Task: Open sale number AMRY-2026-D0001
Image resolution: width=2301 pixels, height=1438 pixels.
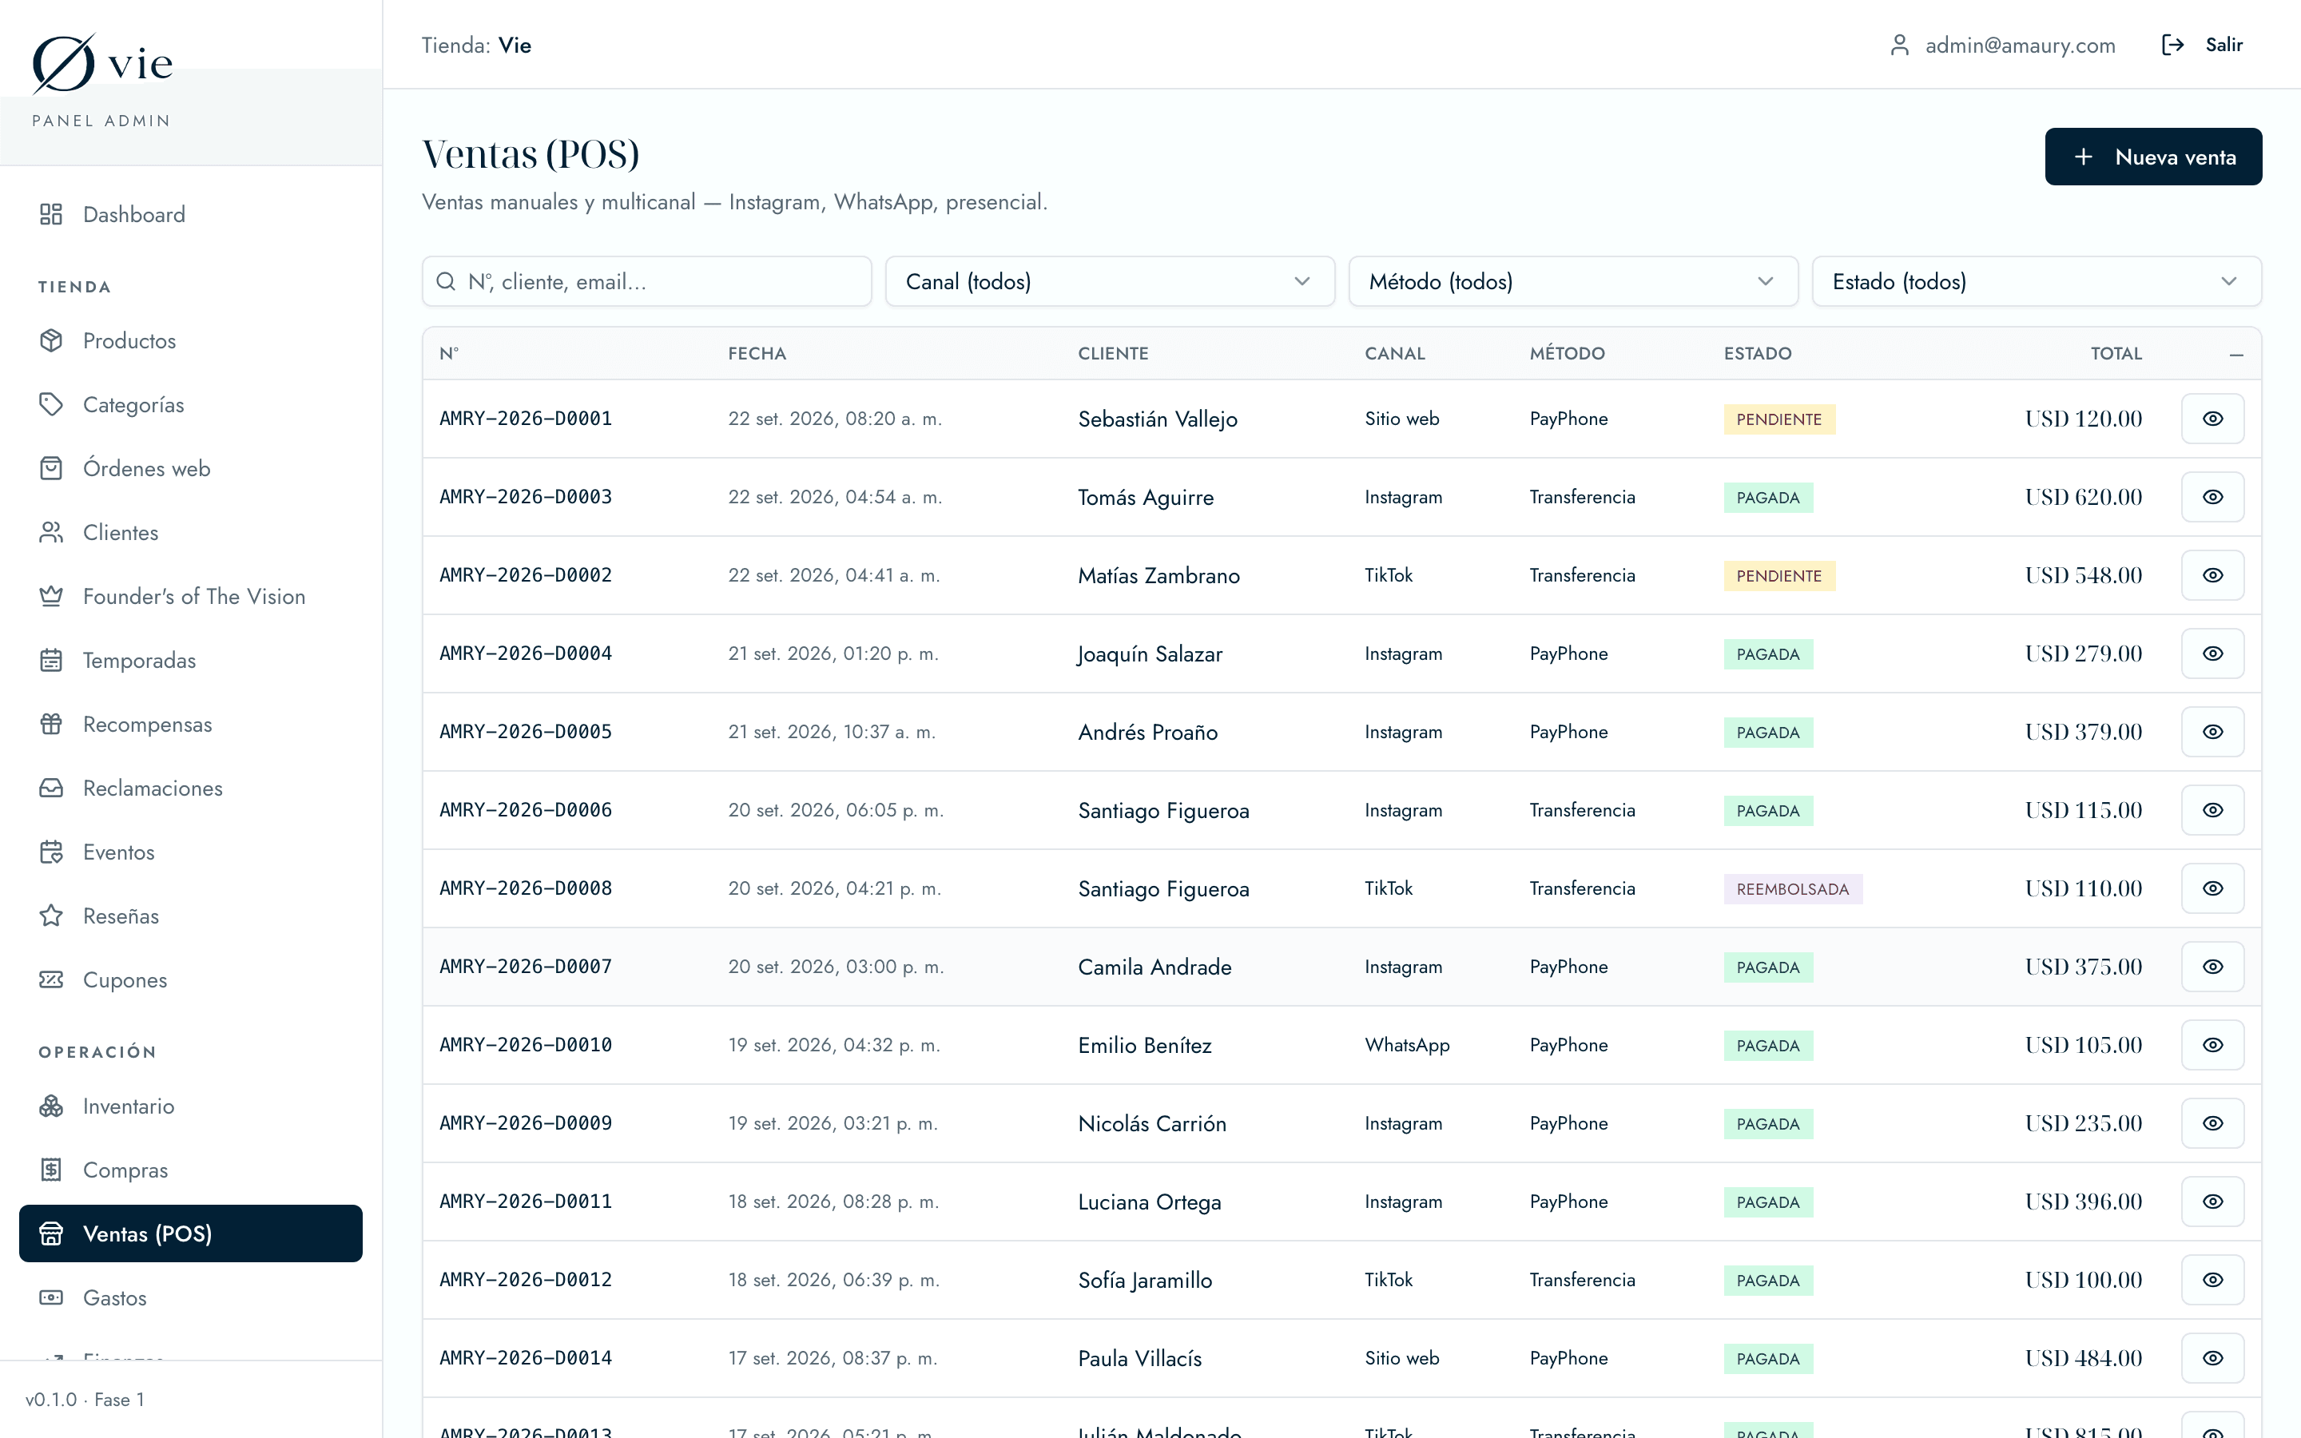Action: (x=526, y=419)
